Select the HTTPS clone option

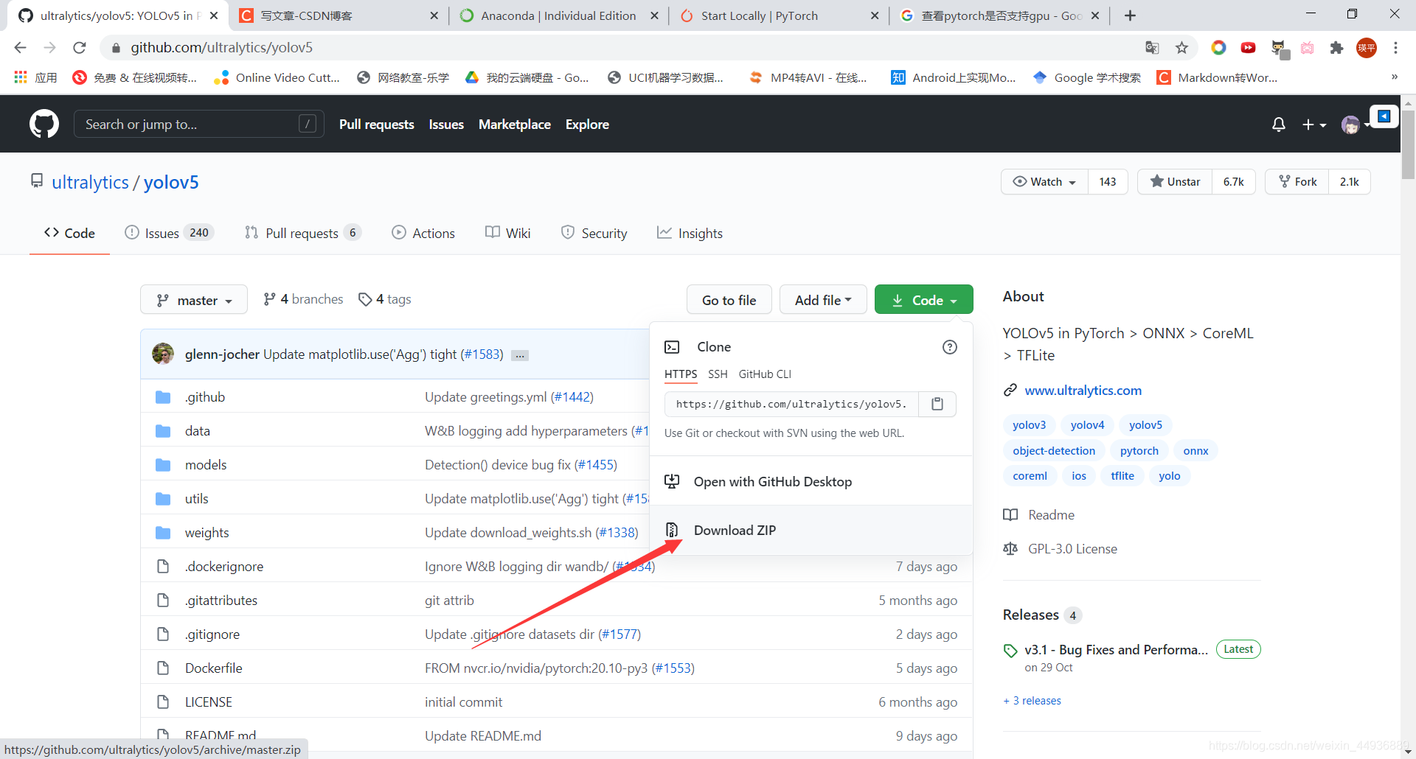[681, 374]
